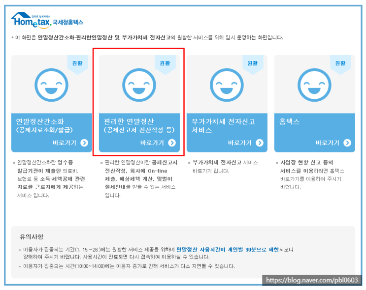Screen dimensions: 366x290
Task: Click arrow icon on 부가가치세 전자신고 바로가기
Action: coord(260,143)
